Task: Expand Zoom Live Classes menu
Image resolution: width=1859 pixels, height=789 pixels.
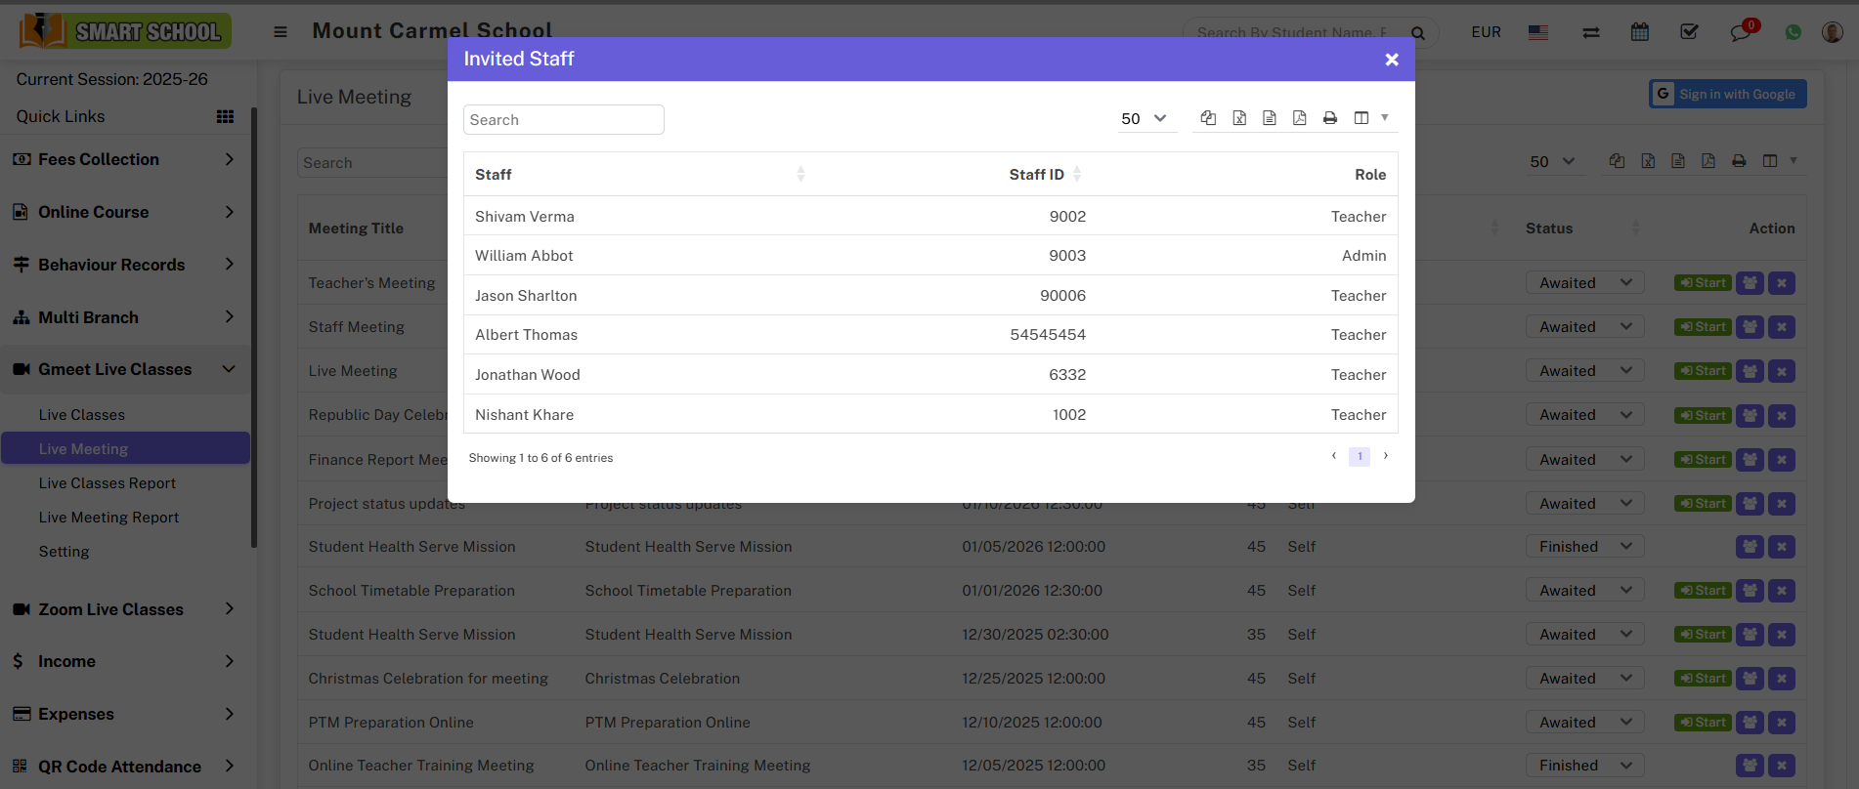Action: pyautogui.click(x=124, y=609)
